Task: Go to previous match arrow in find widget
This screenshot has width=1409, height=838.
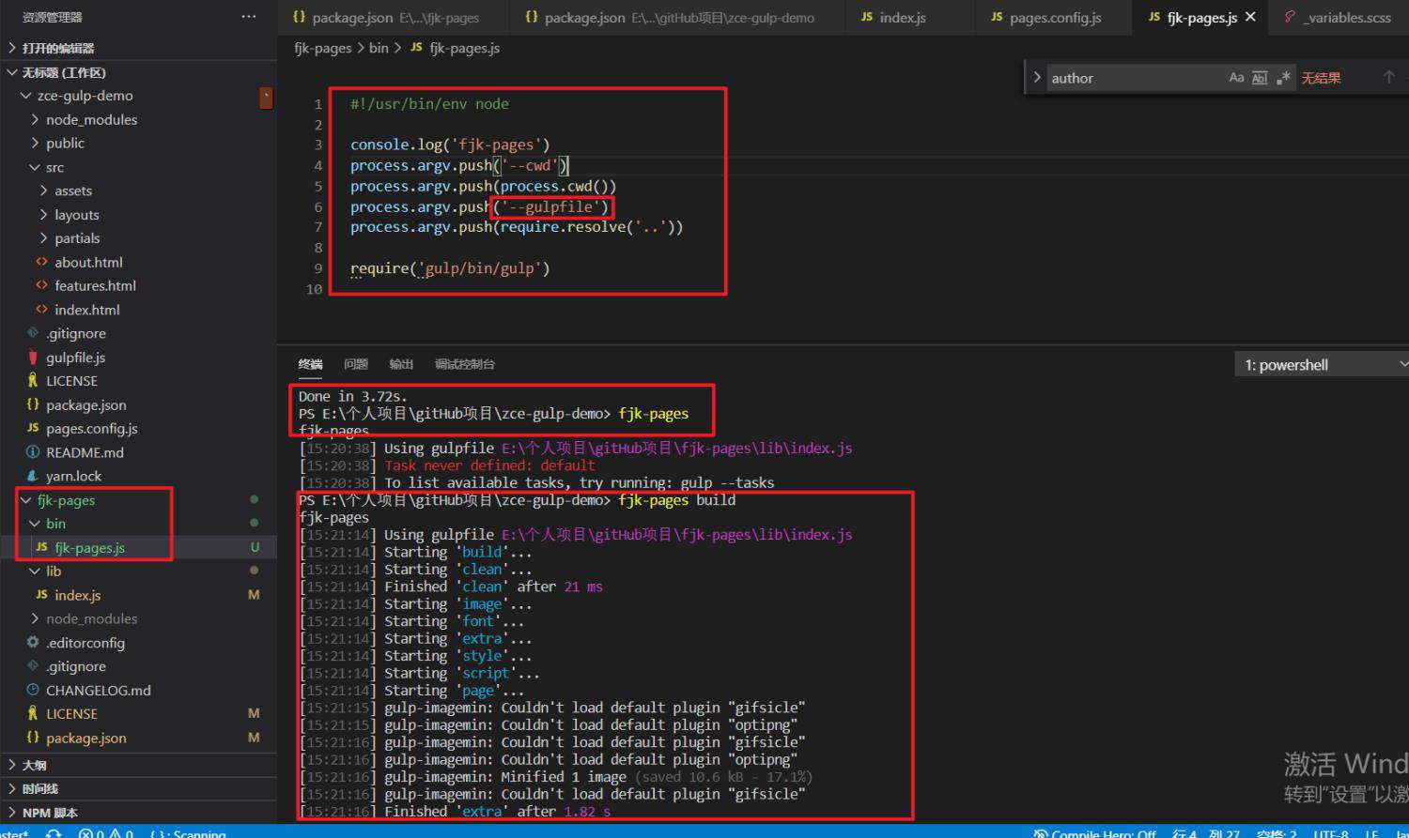Action: (x=1388, y=78)
